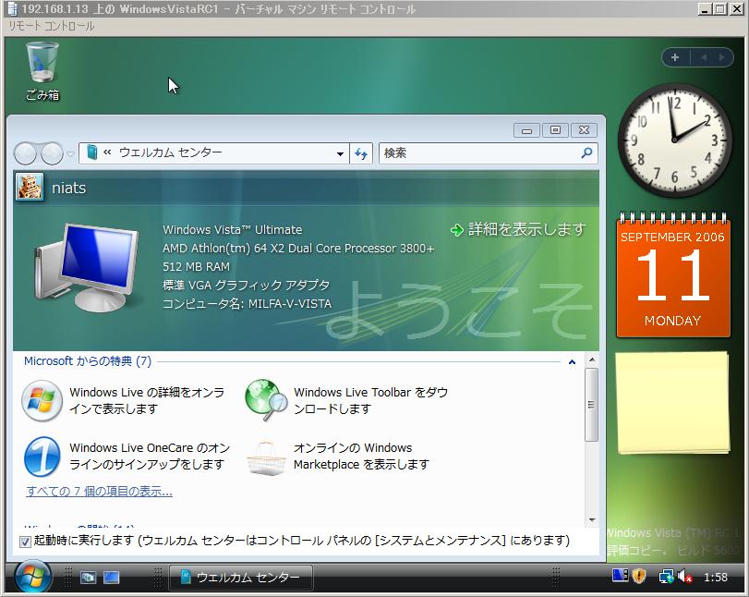
Task: Click the large computer icon in Welcome Center
Action: point(87,268)
